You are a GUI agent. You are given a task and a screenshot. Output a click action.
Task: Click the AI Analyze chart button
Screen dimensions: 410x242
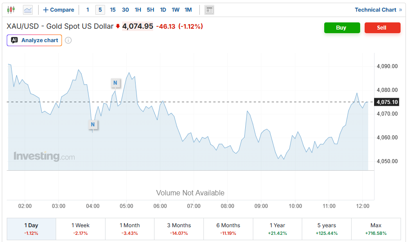34,40
